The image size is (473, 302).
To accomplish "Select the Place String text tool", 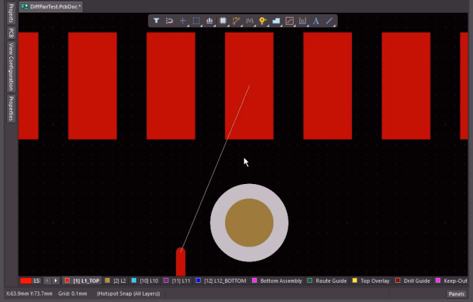I will [x=316, y=21].
